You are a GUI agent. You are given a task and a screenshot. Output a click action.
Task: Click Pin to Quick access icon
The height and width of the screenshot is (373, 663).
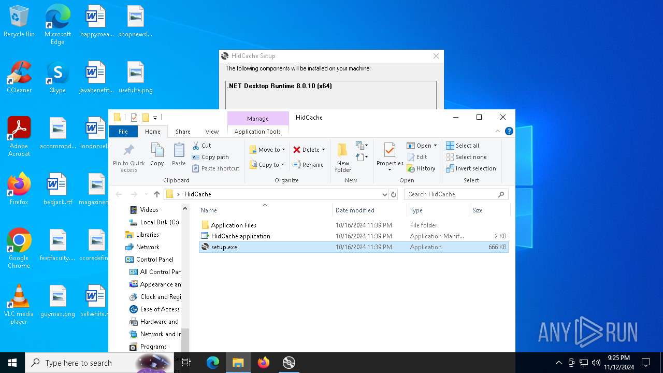129,158
